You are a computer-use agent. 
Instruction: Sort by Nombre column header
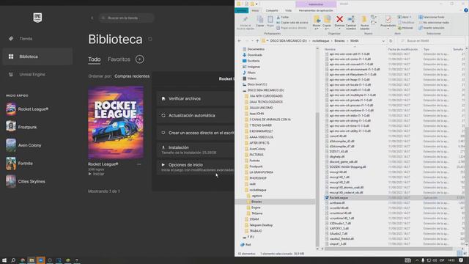click(330, 49)
